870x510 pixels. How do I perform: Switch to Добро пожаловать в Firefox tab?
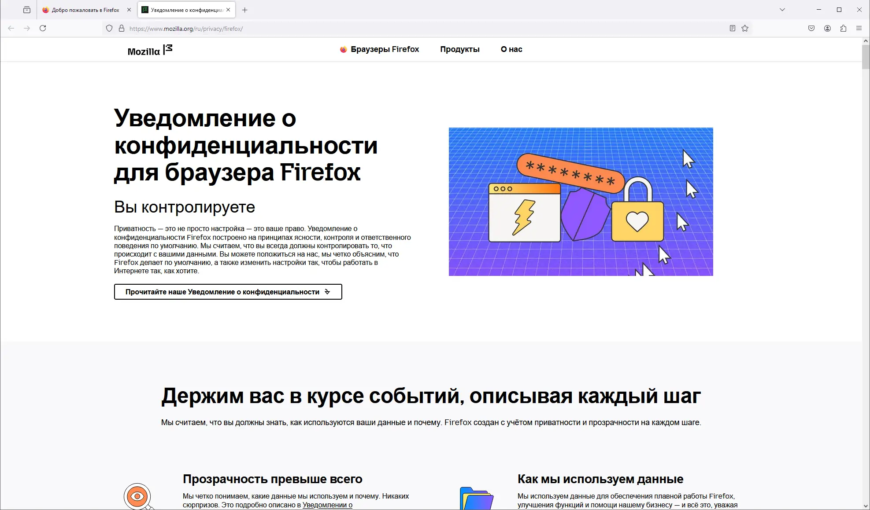[x=85, y=10]
